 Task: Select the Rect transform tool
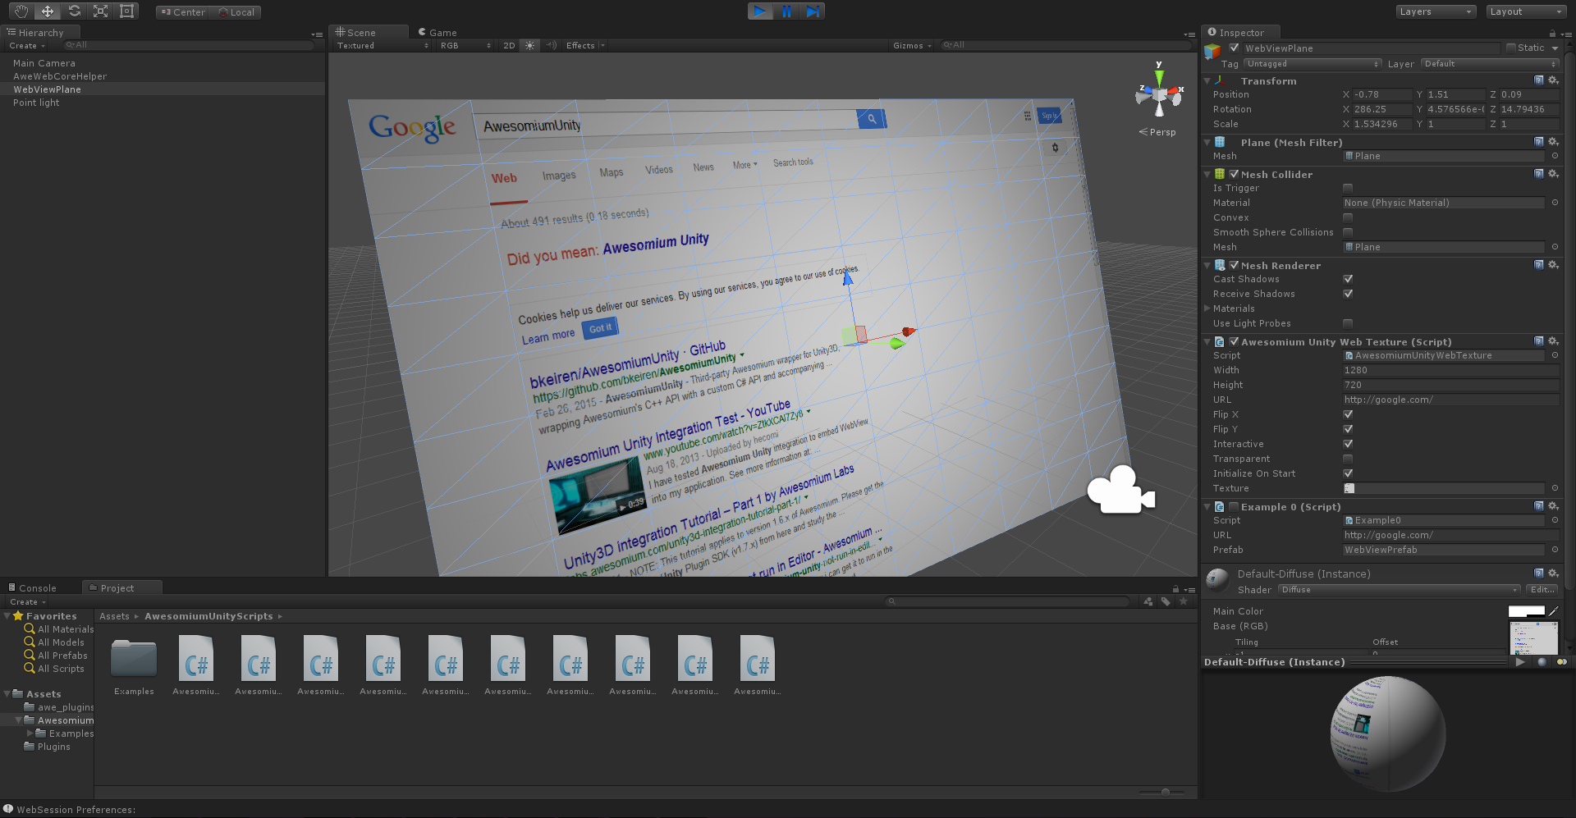(126, 11)
